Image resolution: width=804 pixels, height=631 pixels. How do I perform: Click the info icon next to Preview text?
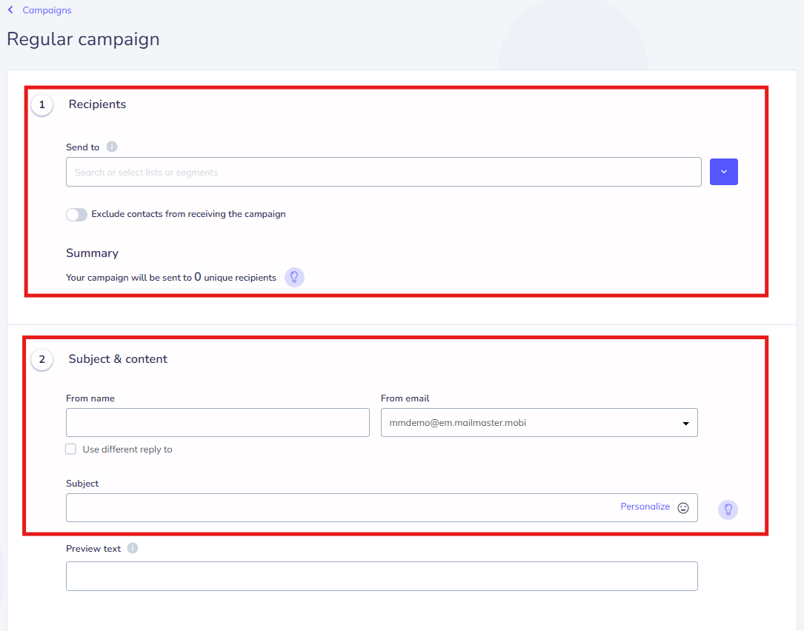133,549
